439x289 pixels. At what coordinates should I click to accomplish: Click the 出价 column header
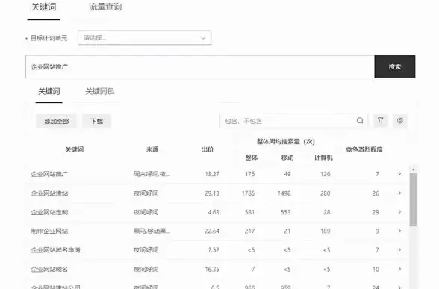(x=208, y=149)
